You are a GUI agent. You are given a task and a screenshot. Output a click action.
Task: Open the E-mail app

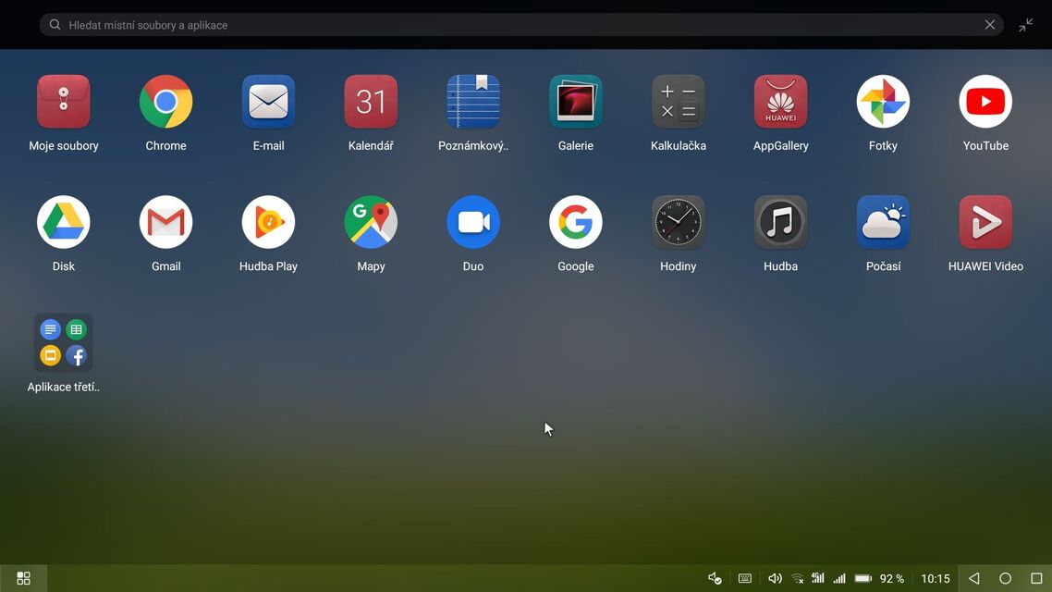[x=268, y=102]
